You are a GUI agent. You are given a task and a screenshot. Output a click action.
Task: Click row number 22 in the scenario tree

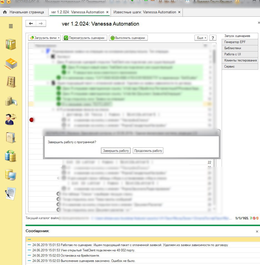(x=209, y=162)
